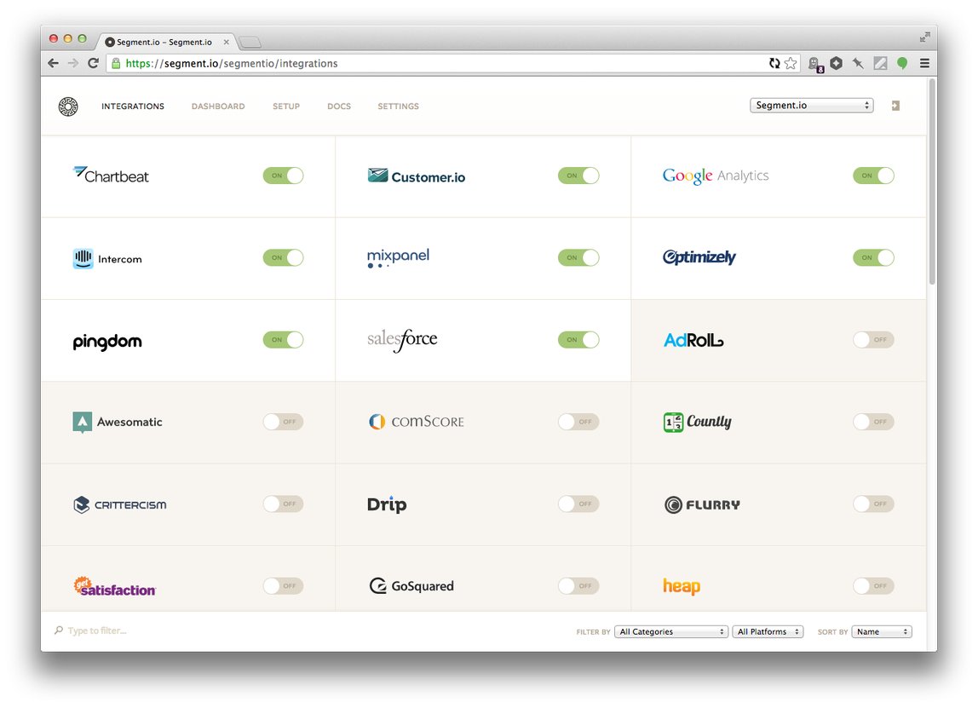The image size is (978, 708).
Task: Click the green extension icon in toolbar
Action: tap(902, 63)
